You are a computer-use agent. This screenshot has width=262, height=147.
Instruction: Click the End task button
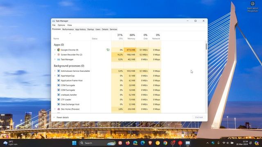point(199,117)
